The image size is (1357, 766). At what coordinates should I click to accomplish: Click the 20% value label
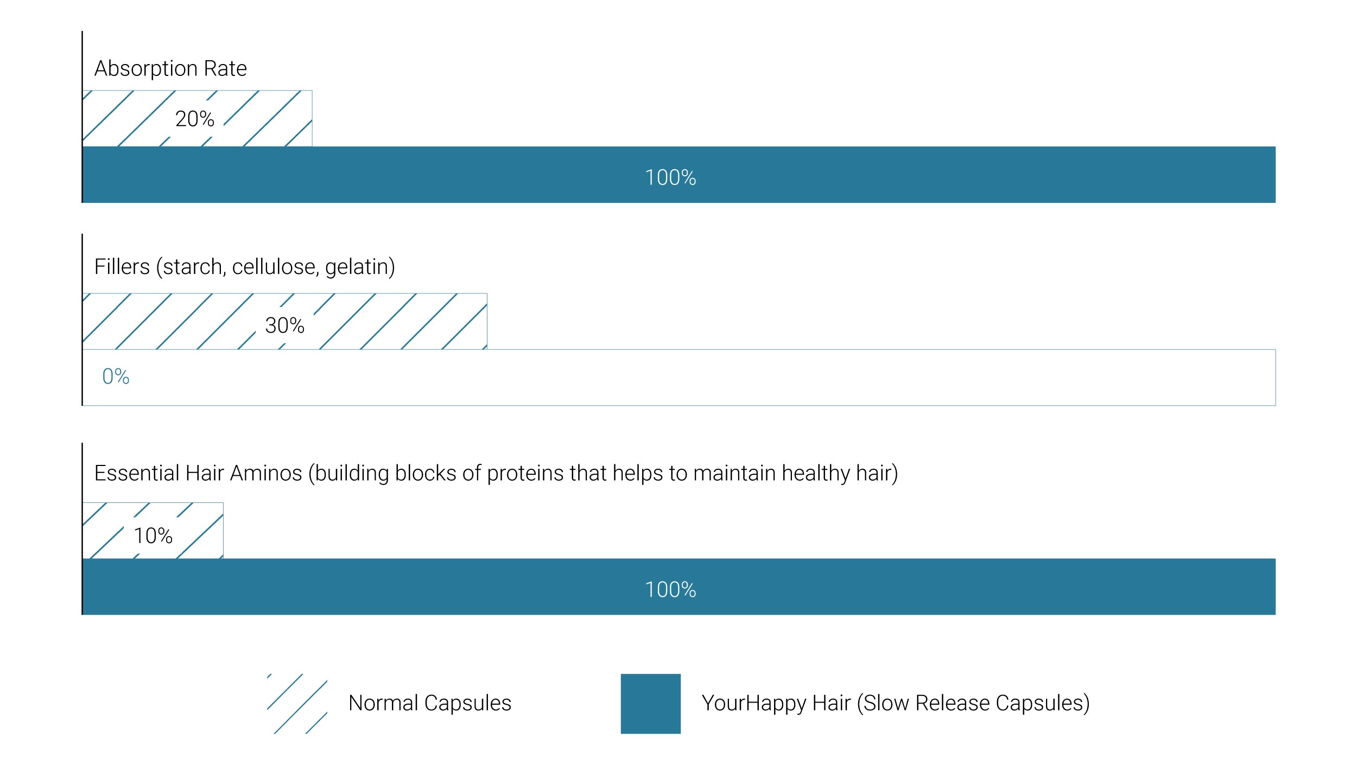coord(194,119)
